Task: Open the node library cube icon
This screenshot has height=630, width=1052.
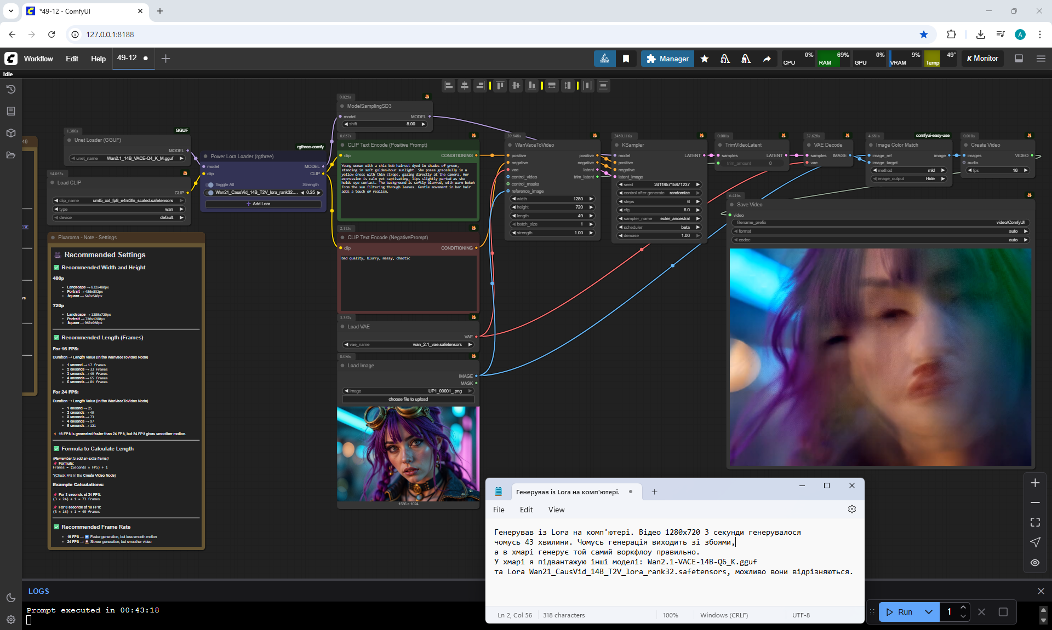Action: coord(11,133)
